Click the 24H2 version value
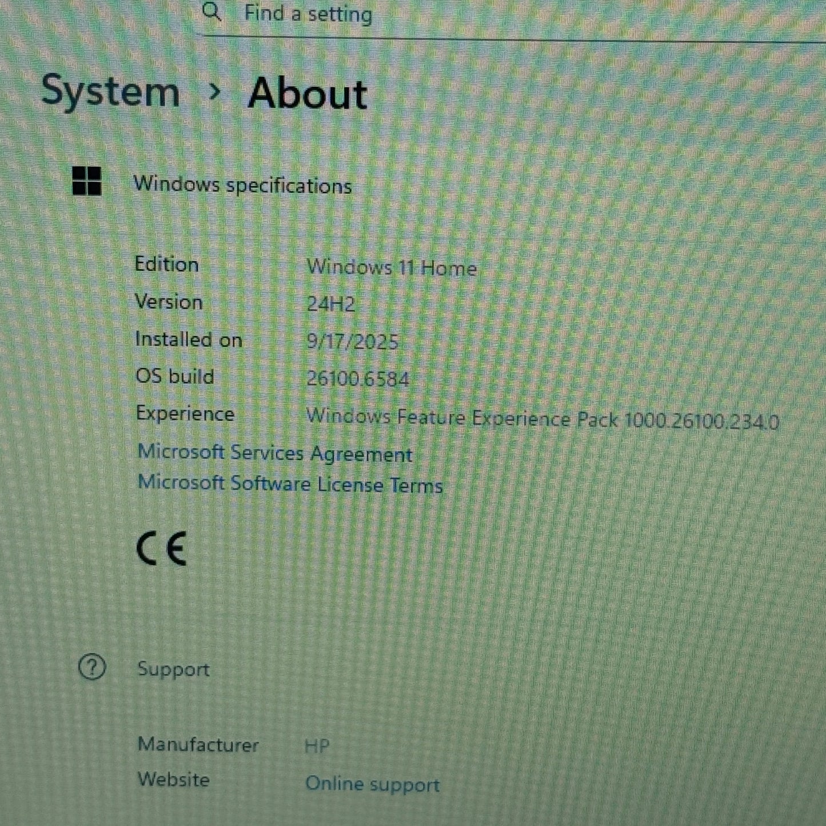The image size is (826, 826). click(330, 304)
